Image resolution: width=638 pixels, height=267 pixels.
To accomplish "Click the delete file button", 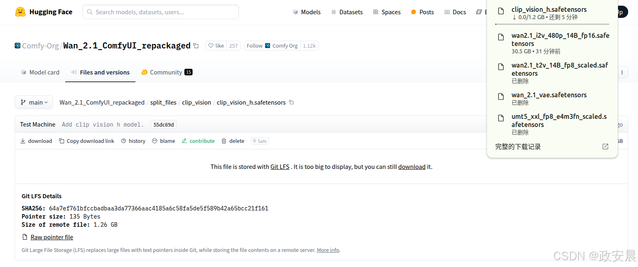I will tap(233, 141).
